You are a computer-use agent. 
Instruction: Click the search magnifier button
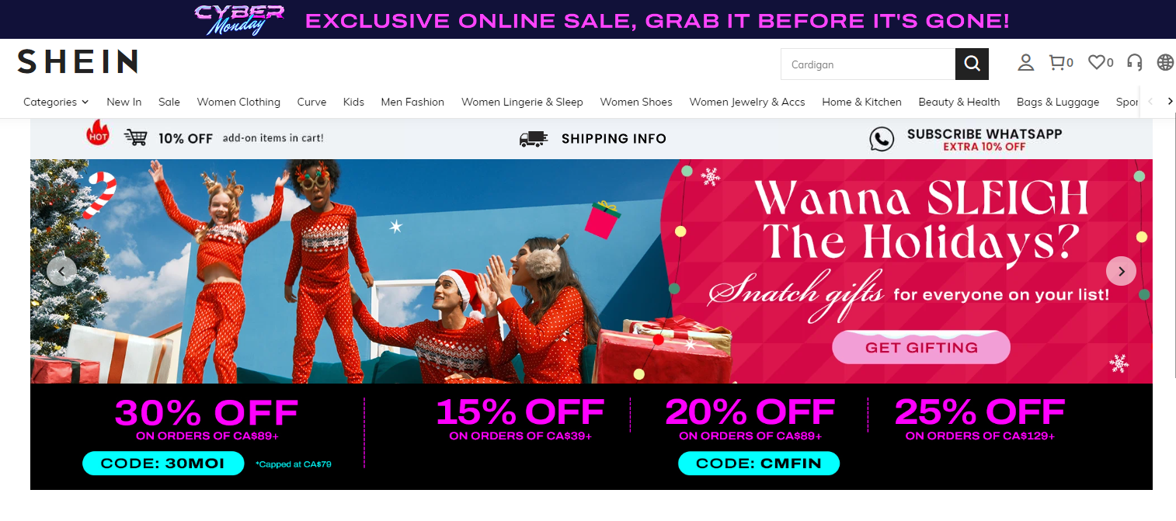pyautogui.click(x=972, y=64)
